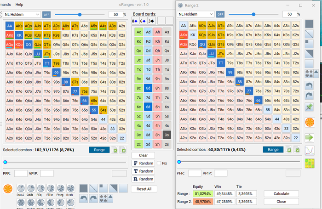Open the FlTxt pie tool
Viewport: 322px width, 209px height.
coord(51,188)
